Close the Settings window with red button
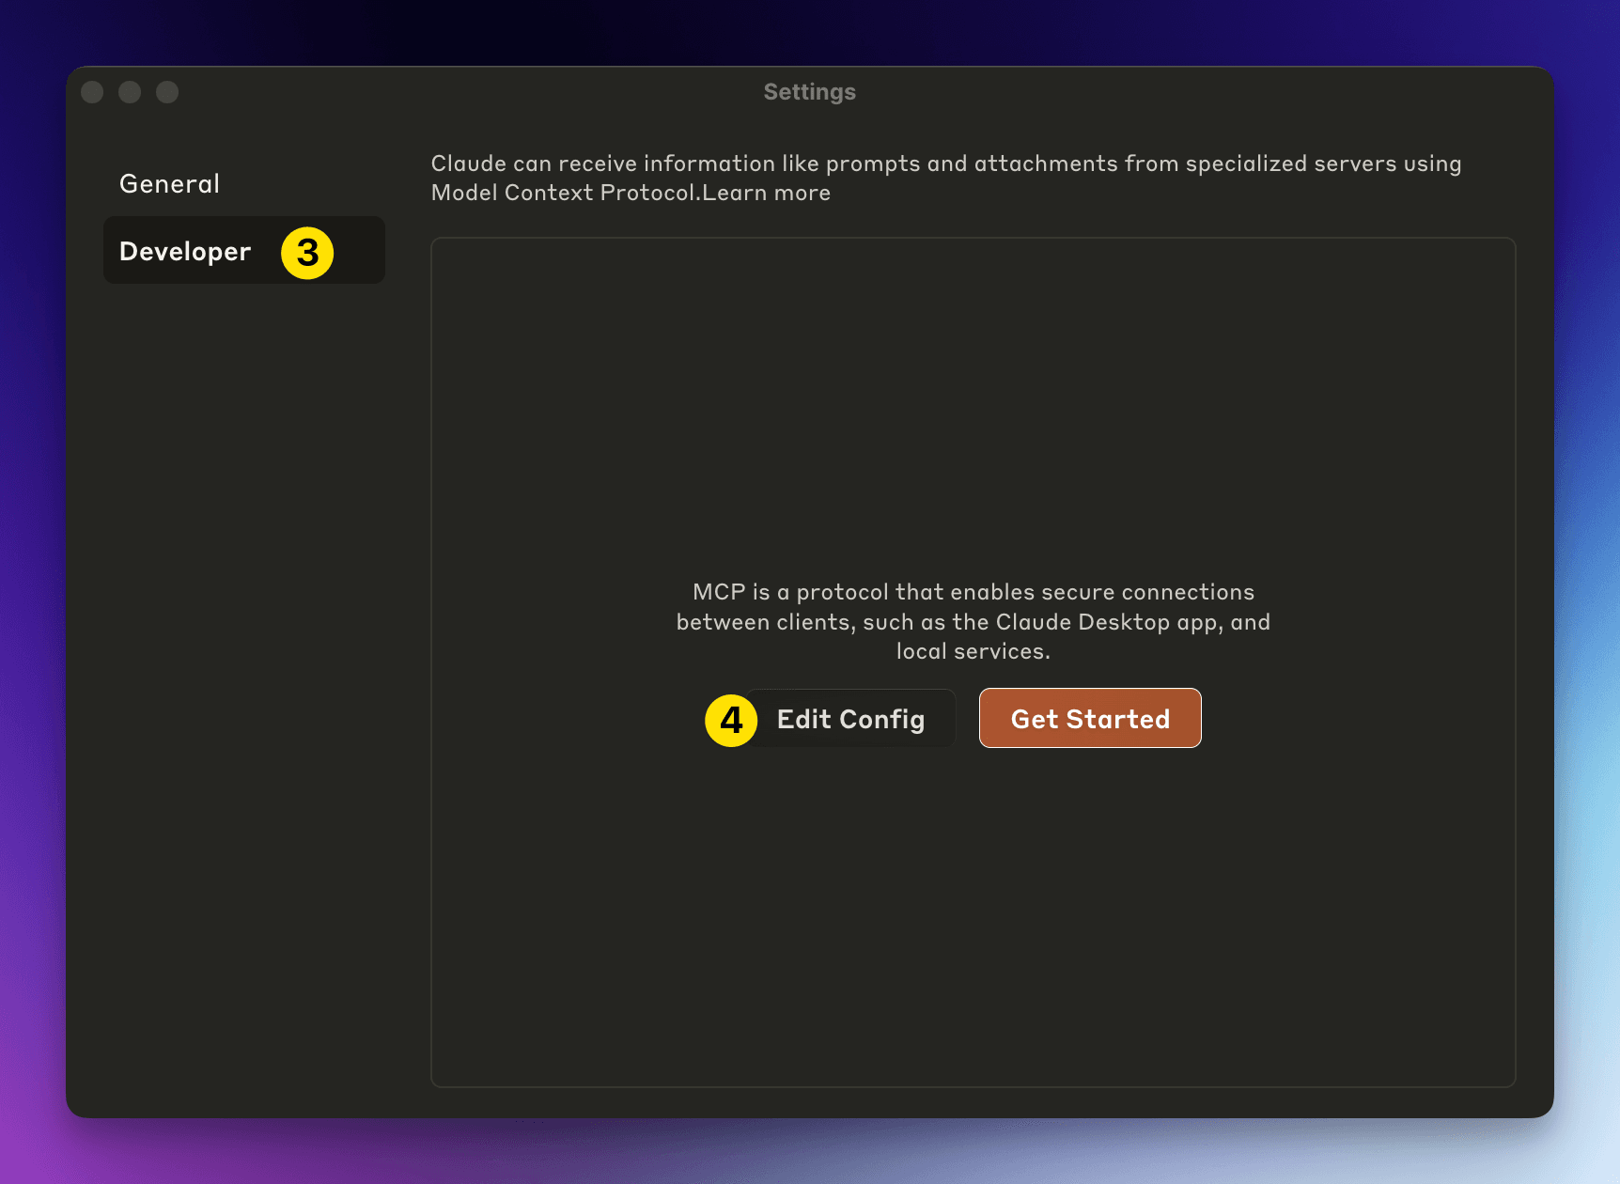1620x1184 pixels. (x=92, y=92)
